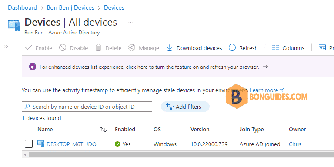Sort by Name using arrows icon
This screenshot has height=167, width=334.
[103, 130]
